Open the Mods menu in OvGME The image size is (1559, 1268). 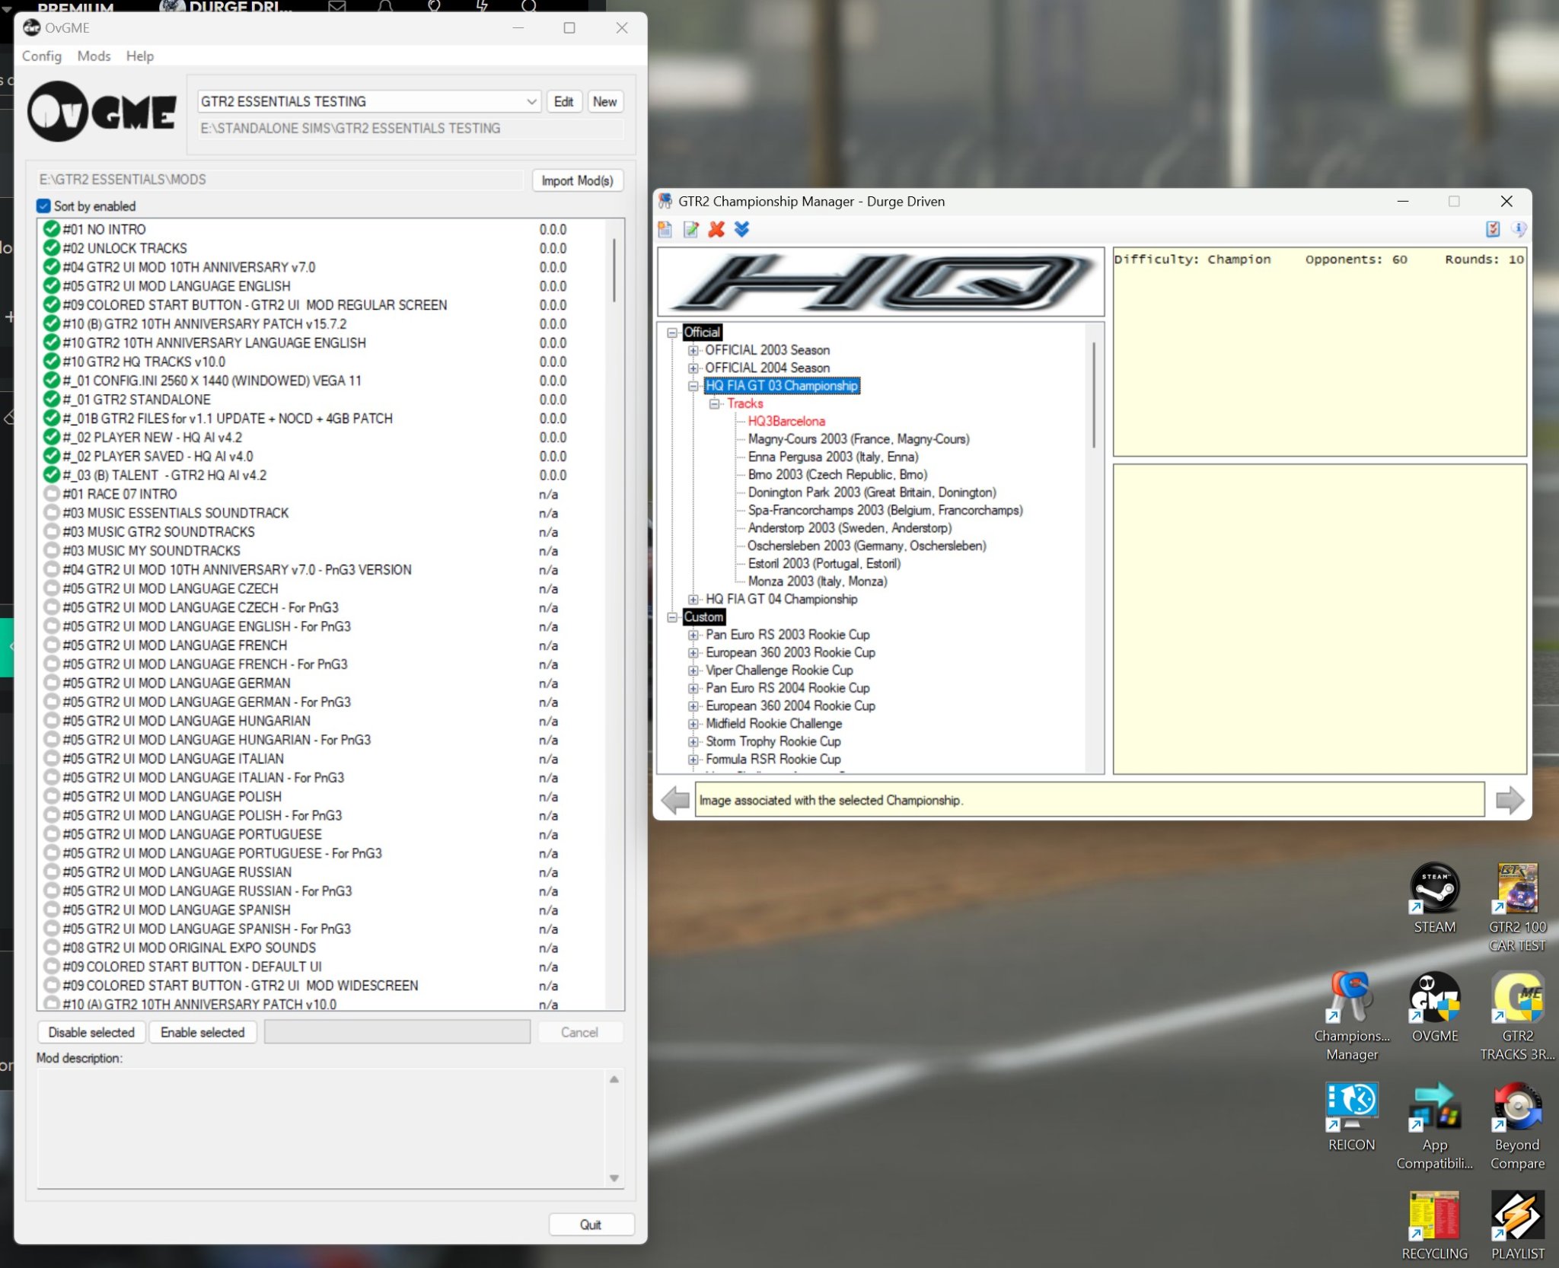point(94,56)
